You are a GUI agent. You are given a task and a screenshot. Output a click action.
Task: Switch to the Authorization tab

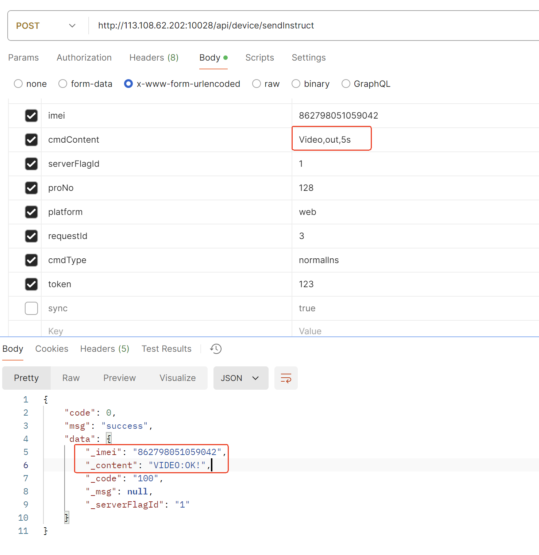pyautogui.click(x=84, y=58)
